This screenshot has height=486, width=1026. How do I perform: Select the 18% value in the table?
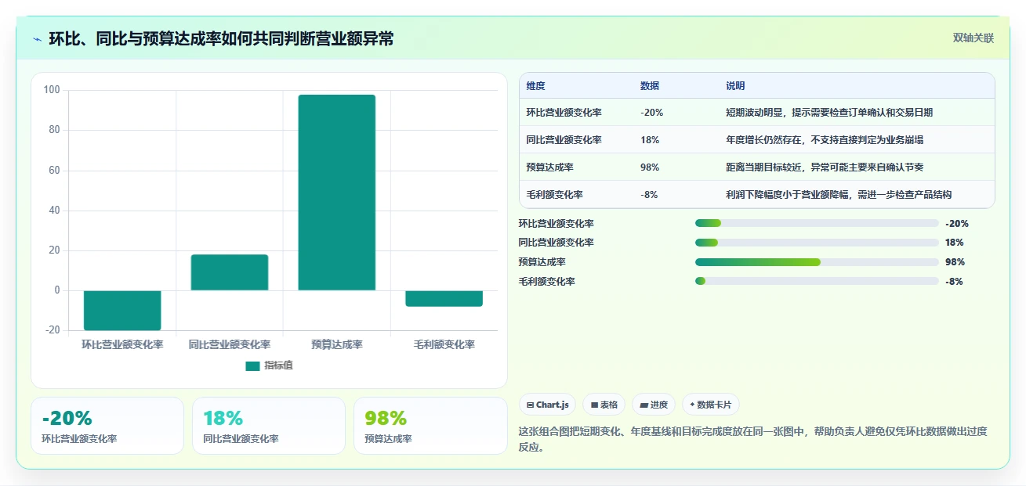click(x=650, y=140)
